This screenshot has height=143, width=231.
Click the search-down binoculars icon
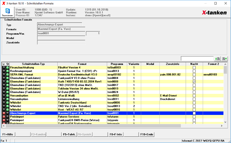tap(217, 59)
